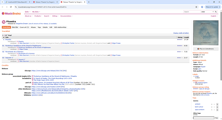This screenshot has width=222, height=120.
Task: Go to the Aliases tab
Action: click(33, 27)
